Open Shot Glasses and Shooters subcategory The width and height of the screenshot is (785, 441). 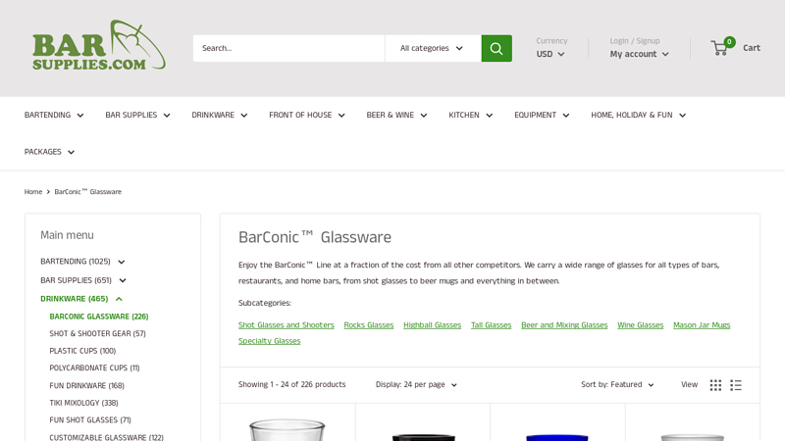286,325
